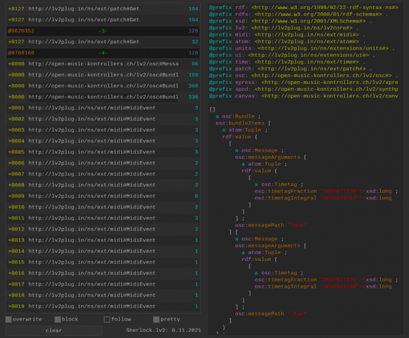Select the +0009 MidiEvent row of size 8

(x=103, y=196)
